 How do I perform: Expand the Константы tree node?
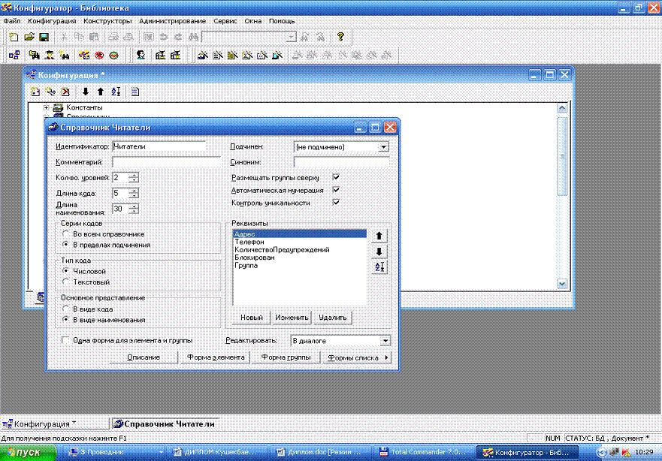(x=47, y=107)
